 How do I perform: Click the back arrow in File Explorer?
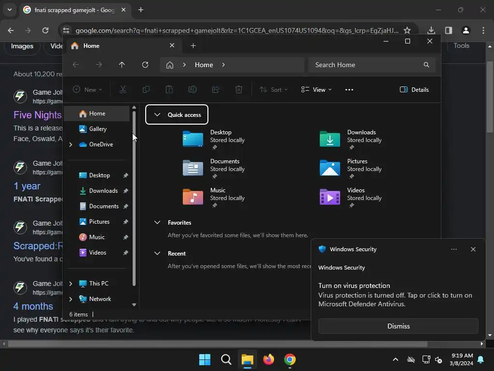(x=76, y=65)
